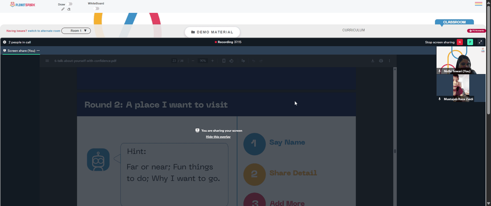
Task: Switch to the CURRICULUM tab
Action: (x=353, y=30)
